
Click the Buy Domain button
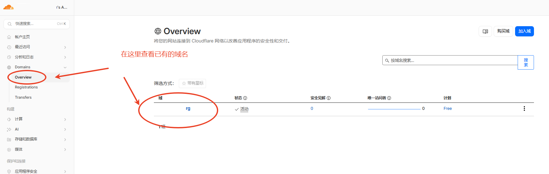(x=503, y=31)
